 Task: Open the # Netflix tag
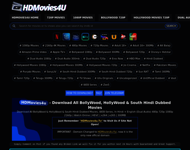145,65
